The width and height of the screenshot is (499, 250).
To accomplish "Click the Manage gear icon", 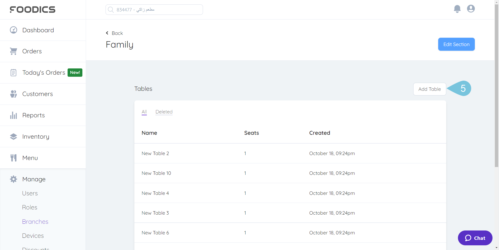I will pos(13,179).
